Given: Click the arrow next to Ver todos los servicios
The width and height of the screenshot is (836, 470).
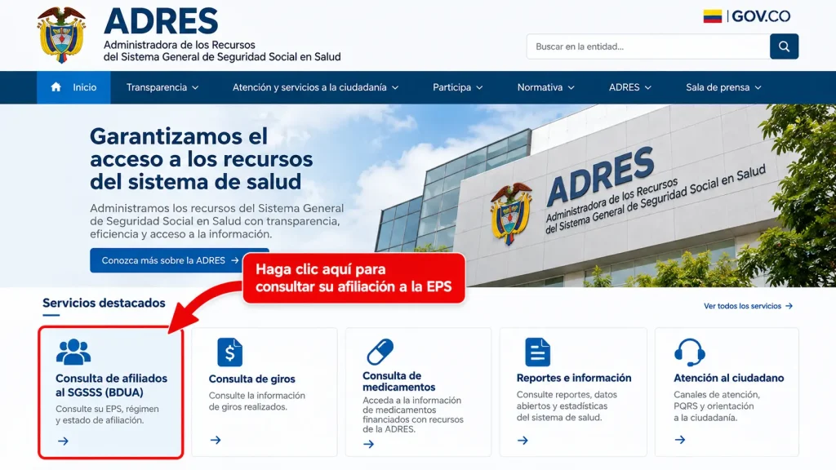Looking at the screenshot, I should tap(789, 306).
